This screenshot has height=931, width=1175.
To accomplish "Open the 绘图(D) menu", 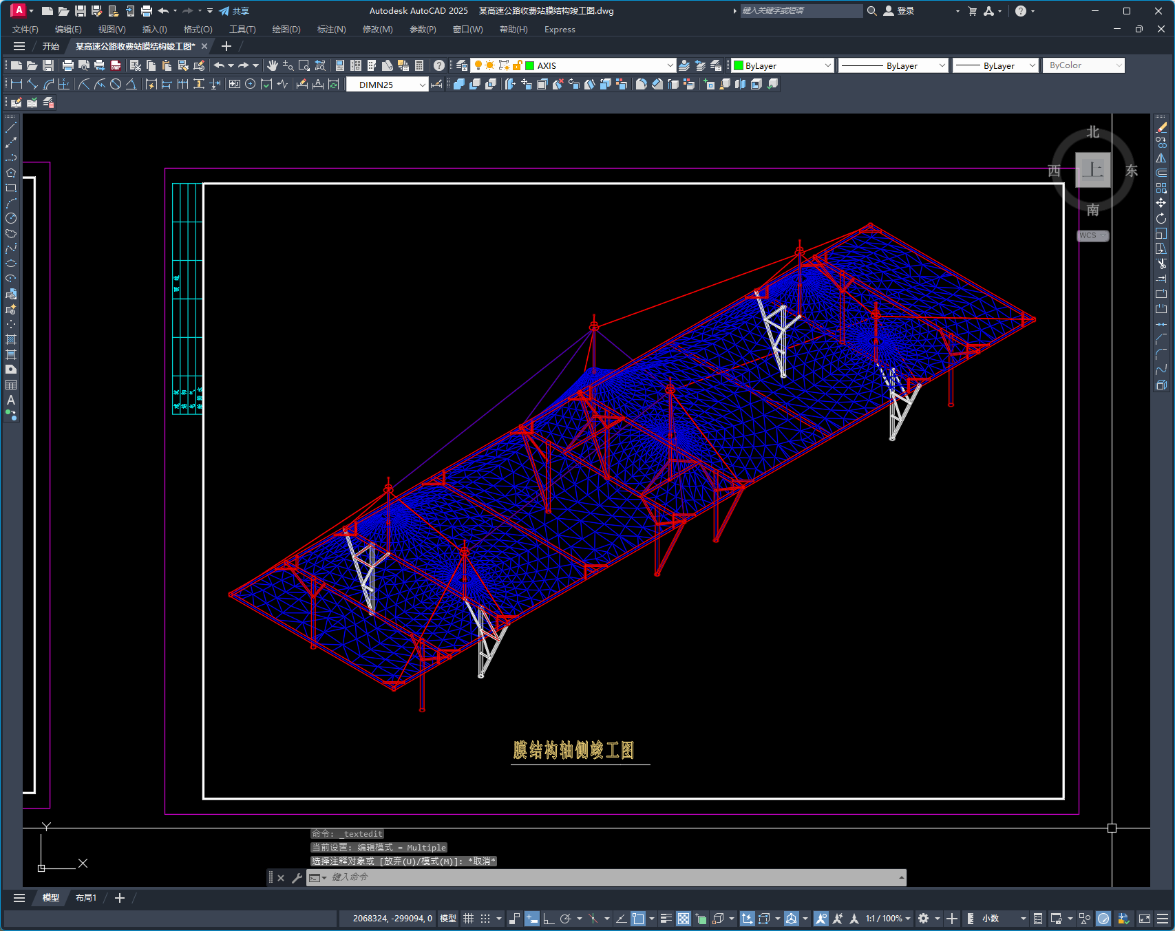I will [x=286, y=29].
